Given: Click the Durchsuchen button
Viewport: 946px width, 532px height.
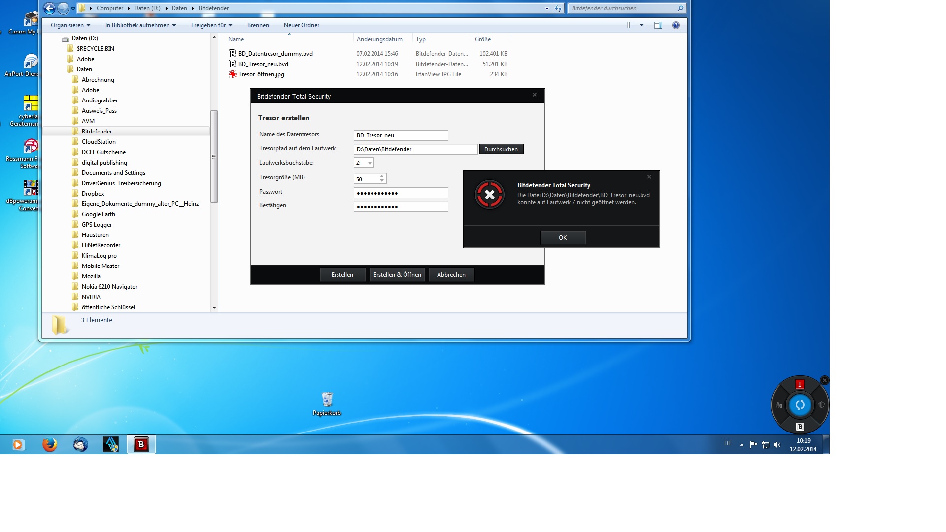Looking at the screenshot, I should click(501, 149).
